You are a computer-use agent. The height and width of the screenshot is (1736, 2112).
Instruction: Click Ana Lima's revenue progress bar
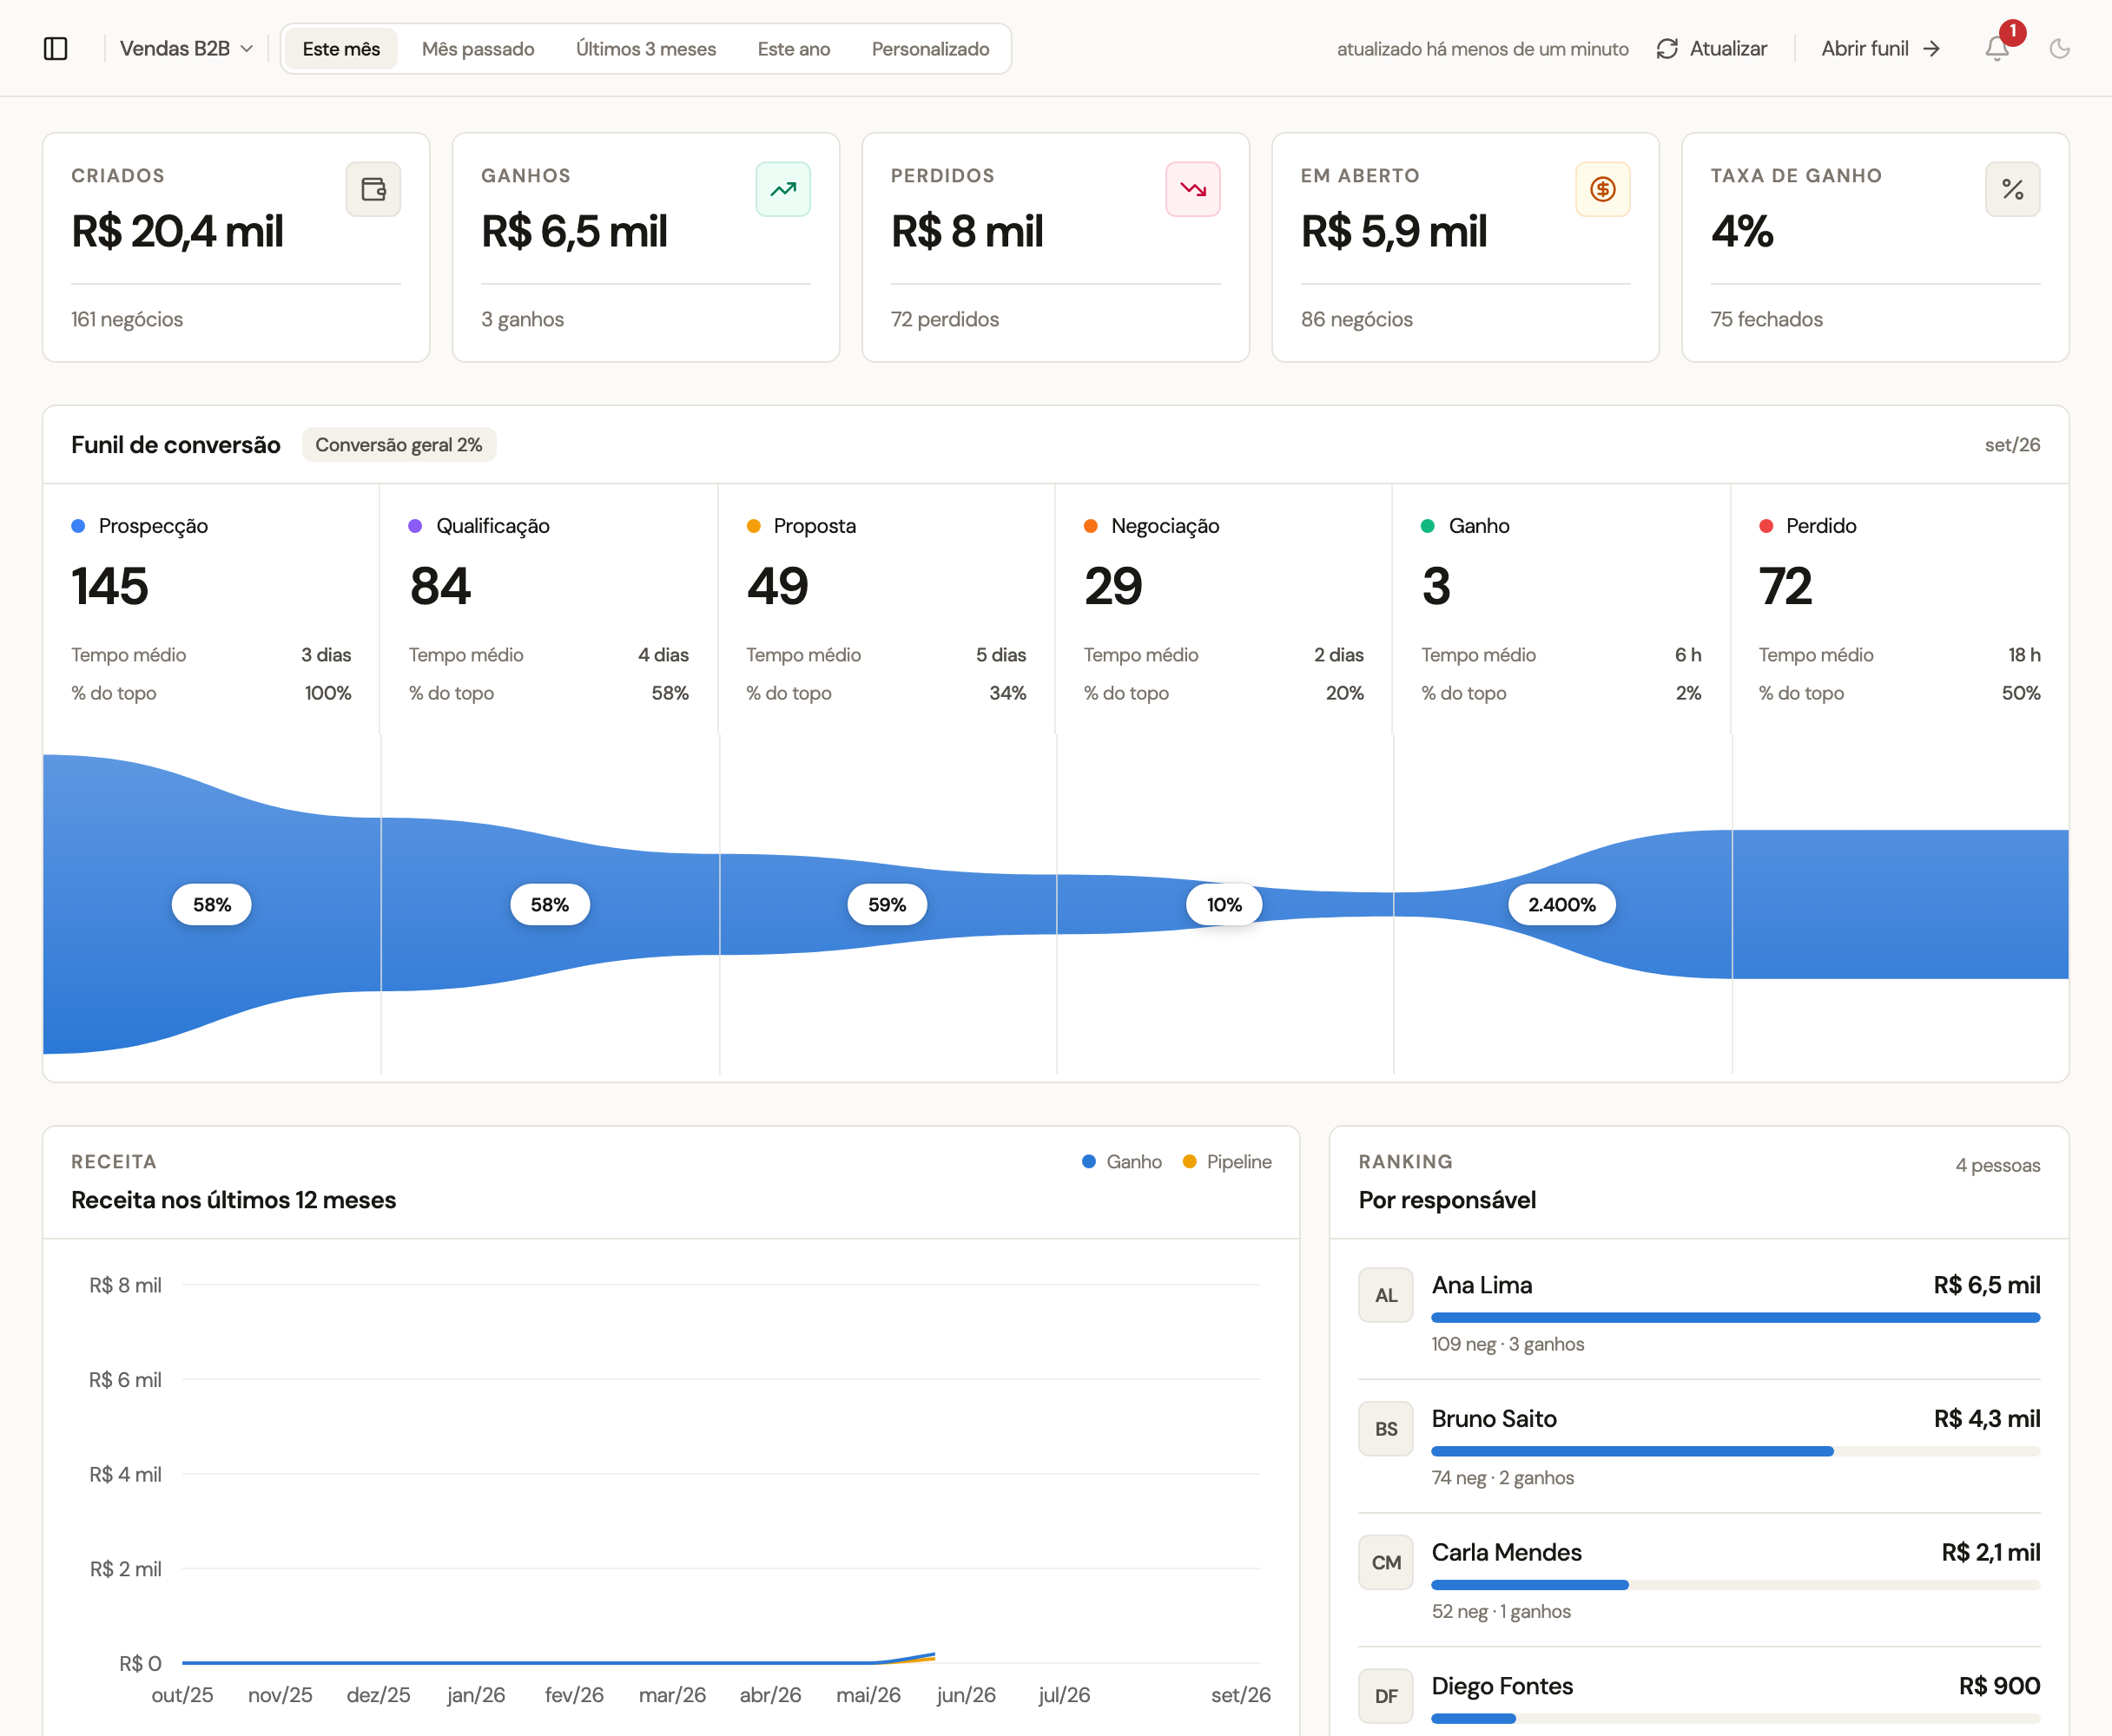click(1736, 1318)
